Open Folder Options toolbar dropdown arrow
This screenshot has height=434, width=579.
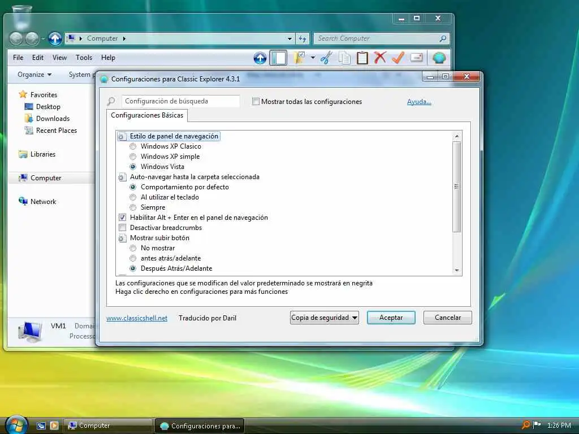point(313,58)
